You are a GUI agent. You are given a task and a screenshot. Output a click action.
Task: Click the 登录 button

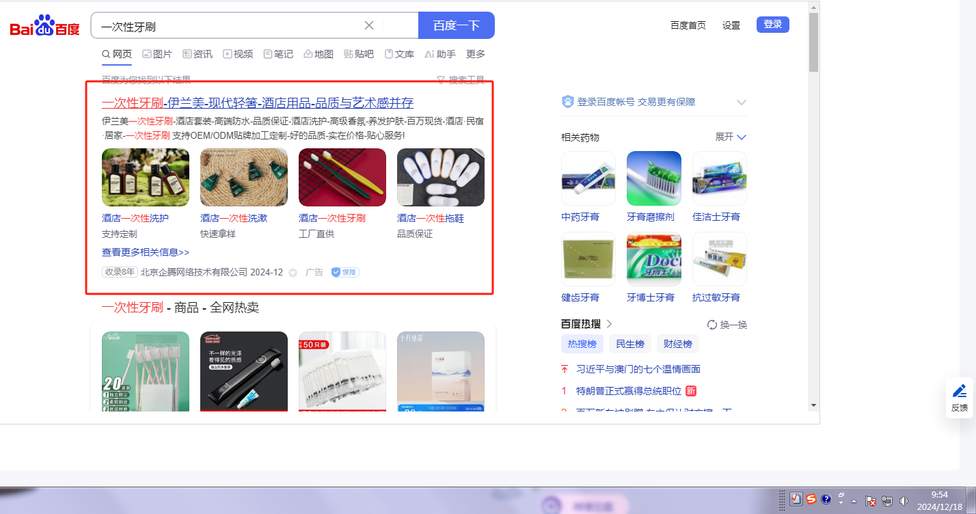pyautogui.click(x=773, y=25)
